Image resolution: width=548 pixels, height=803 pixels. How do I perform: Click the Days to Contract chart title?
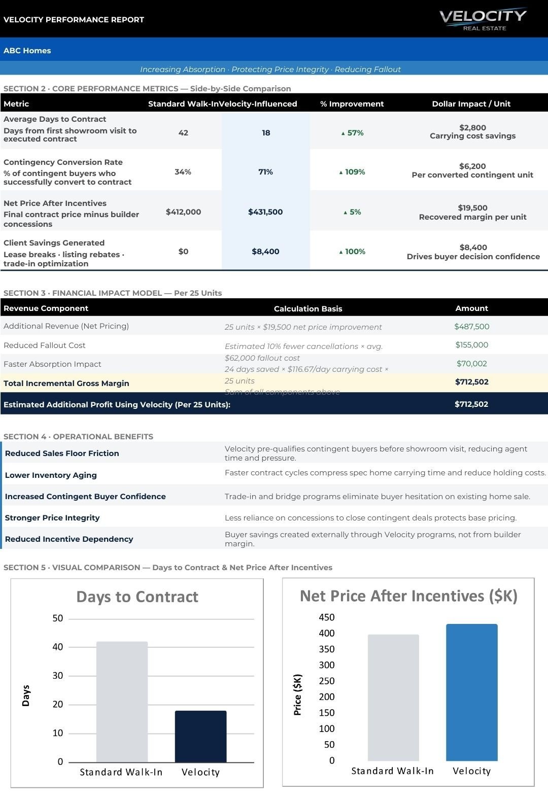(137, 597)
